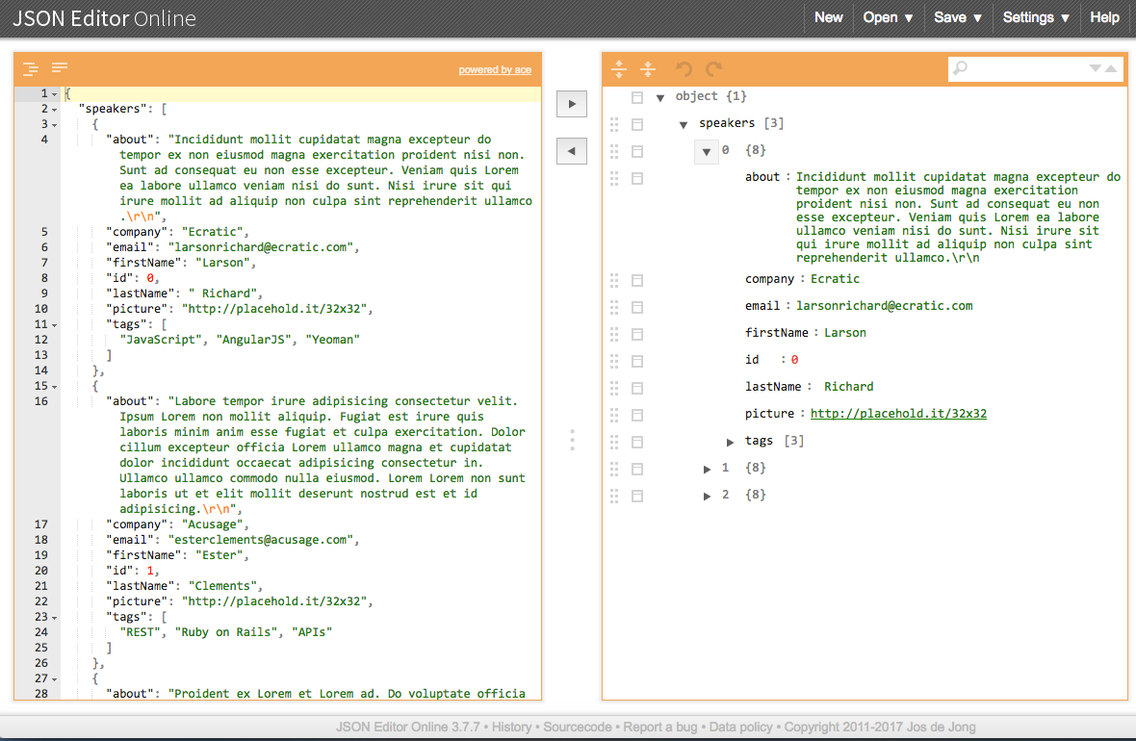The height and width of the screenshot is (741, 1136).
Task: Click the search magnifier icon
Action: (960, 69)
